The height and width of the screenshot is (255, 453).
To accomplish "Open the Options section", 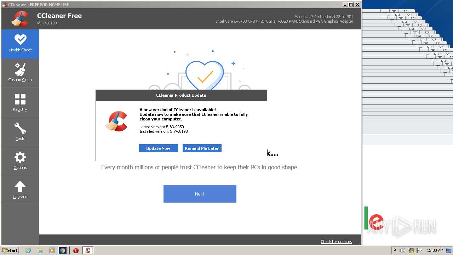I will point(20,160).
